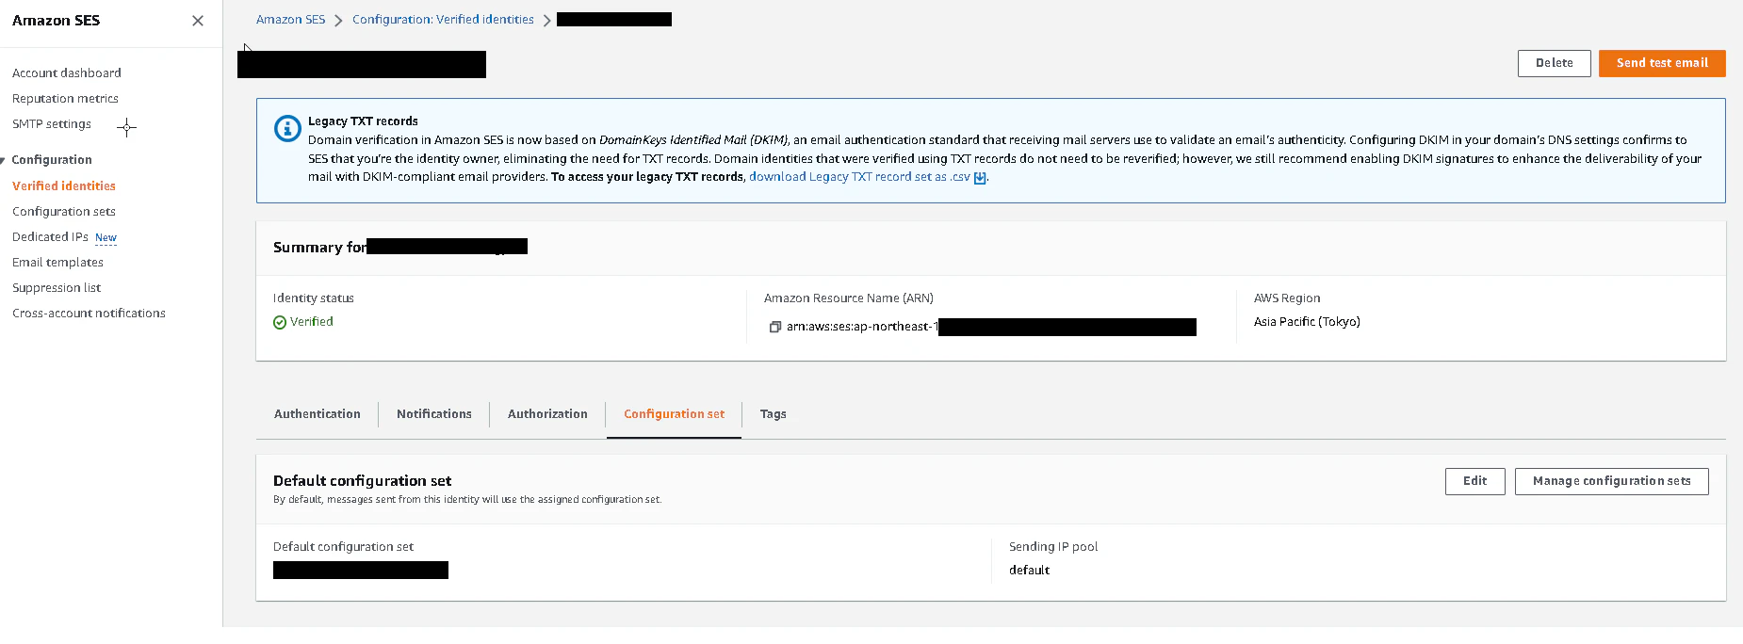Click the Legacy TXT records heading
The width and height of the screenshot is (1743, 644).
click(363, 121)
